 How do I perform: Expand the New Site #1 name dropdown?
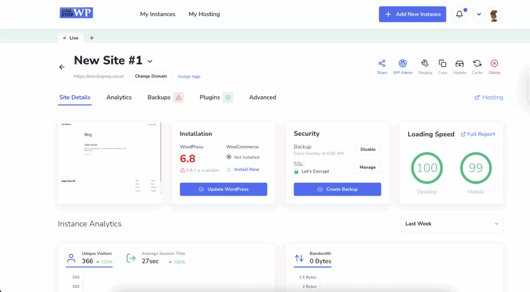150,62
